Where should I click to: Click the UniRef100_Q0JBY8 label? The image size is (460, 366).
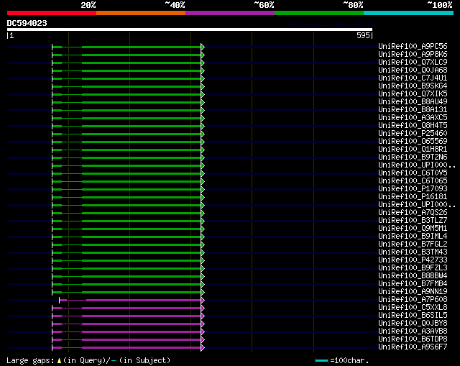pyautogui.click(x=413, y=324)
